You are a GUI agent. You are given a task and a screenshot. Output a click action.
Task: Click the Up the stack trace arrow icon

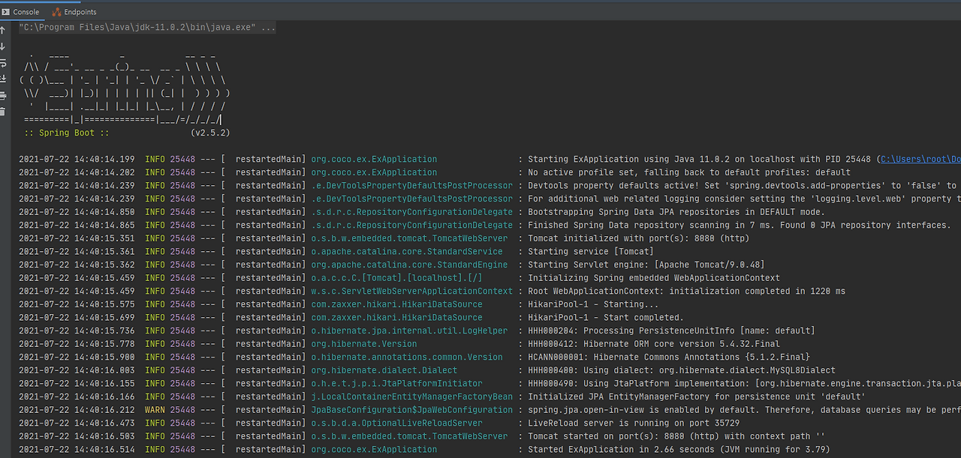[3, 30]
